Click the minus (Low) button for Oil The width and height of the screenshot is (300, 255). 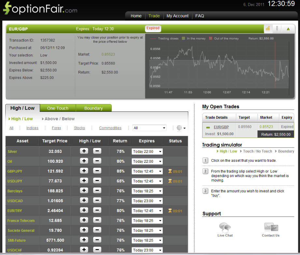[x=97, y=161]
